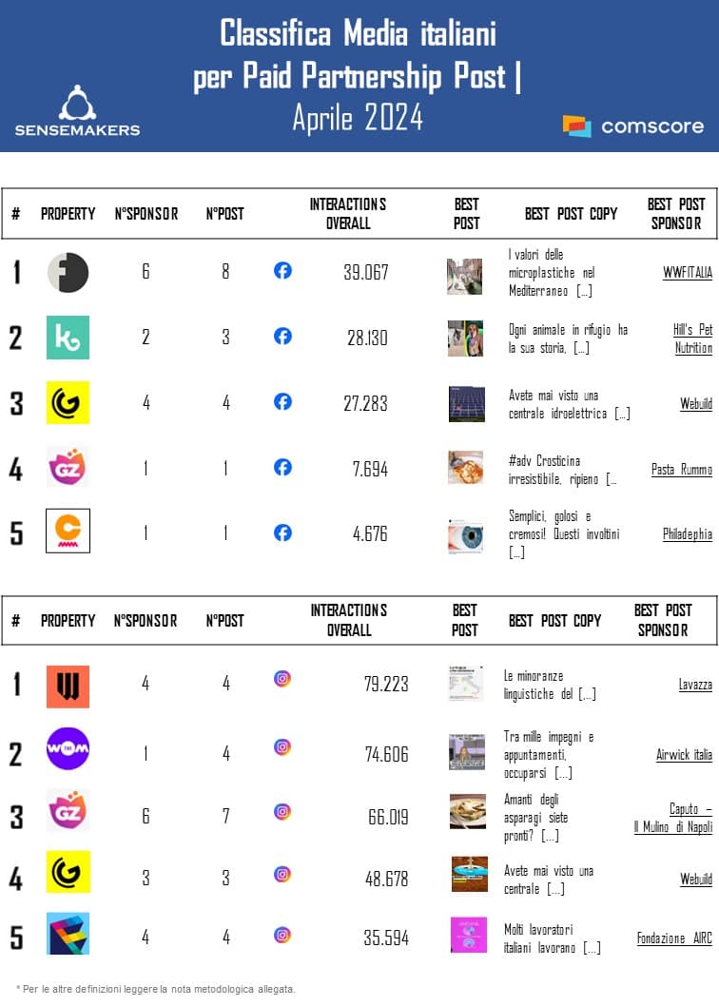Click the Facebook icon beside 39.067 interactions
The image size is (719, 1006).
tap(282, 271)
